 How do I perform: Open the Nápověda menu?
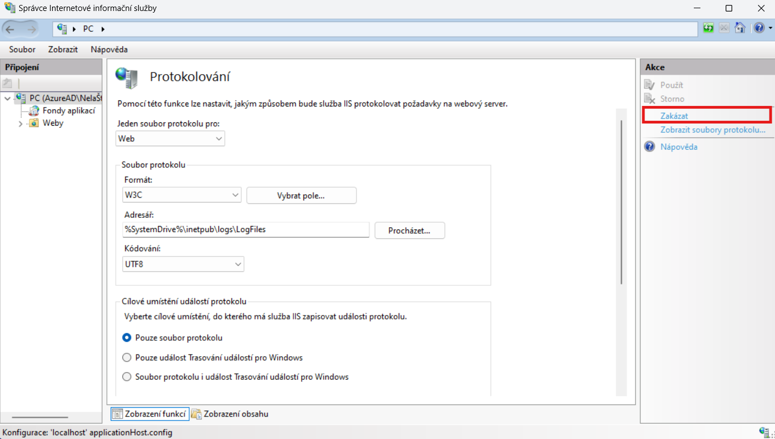(109, 49)
